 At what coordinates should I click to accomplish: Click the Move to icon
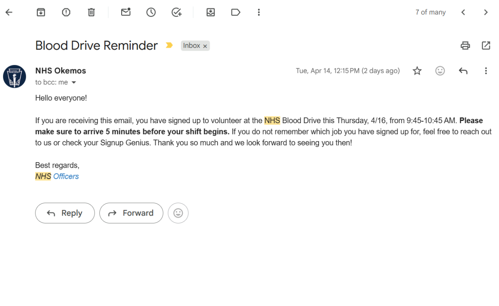(211, 12)
